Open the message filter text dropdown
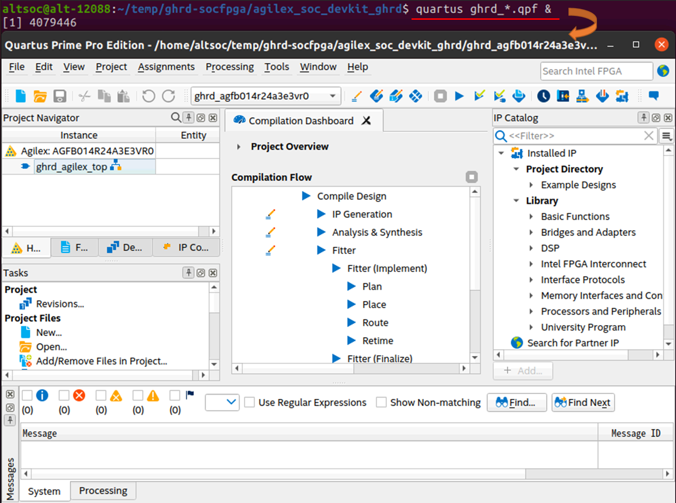 coord(222,402)
